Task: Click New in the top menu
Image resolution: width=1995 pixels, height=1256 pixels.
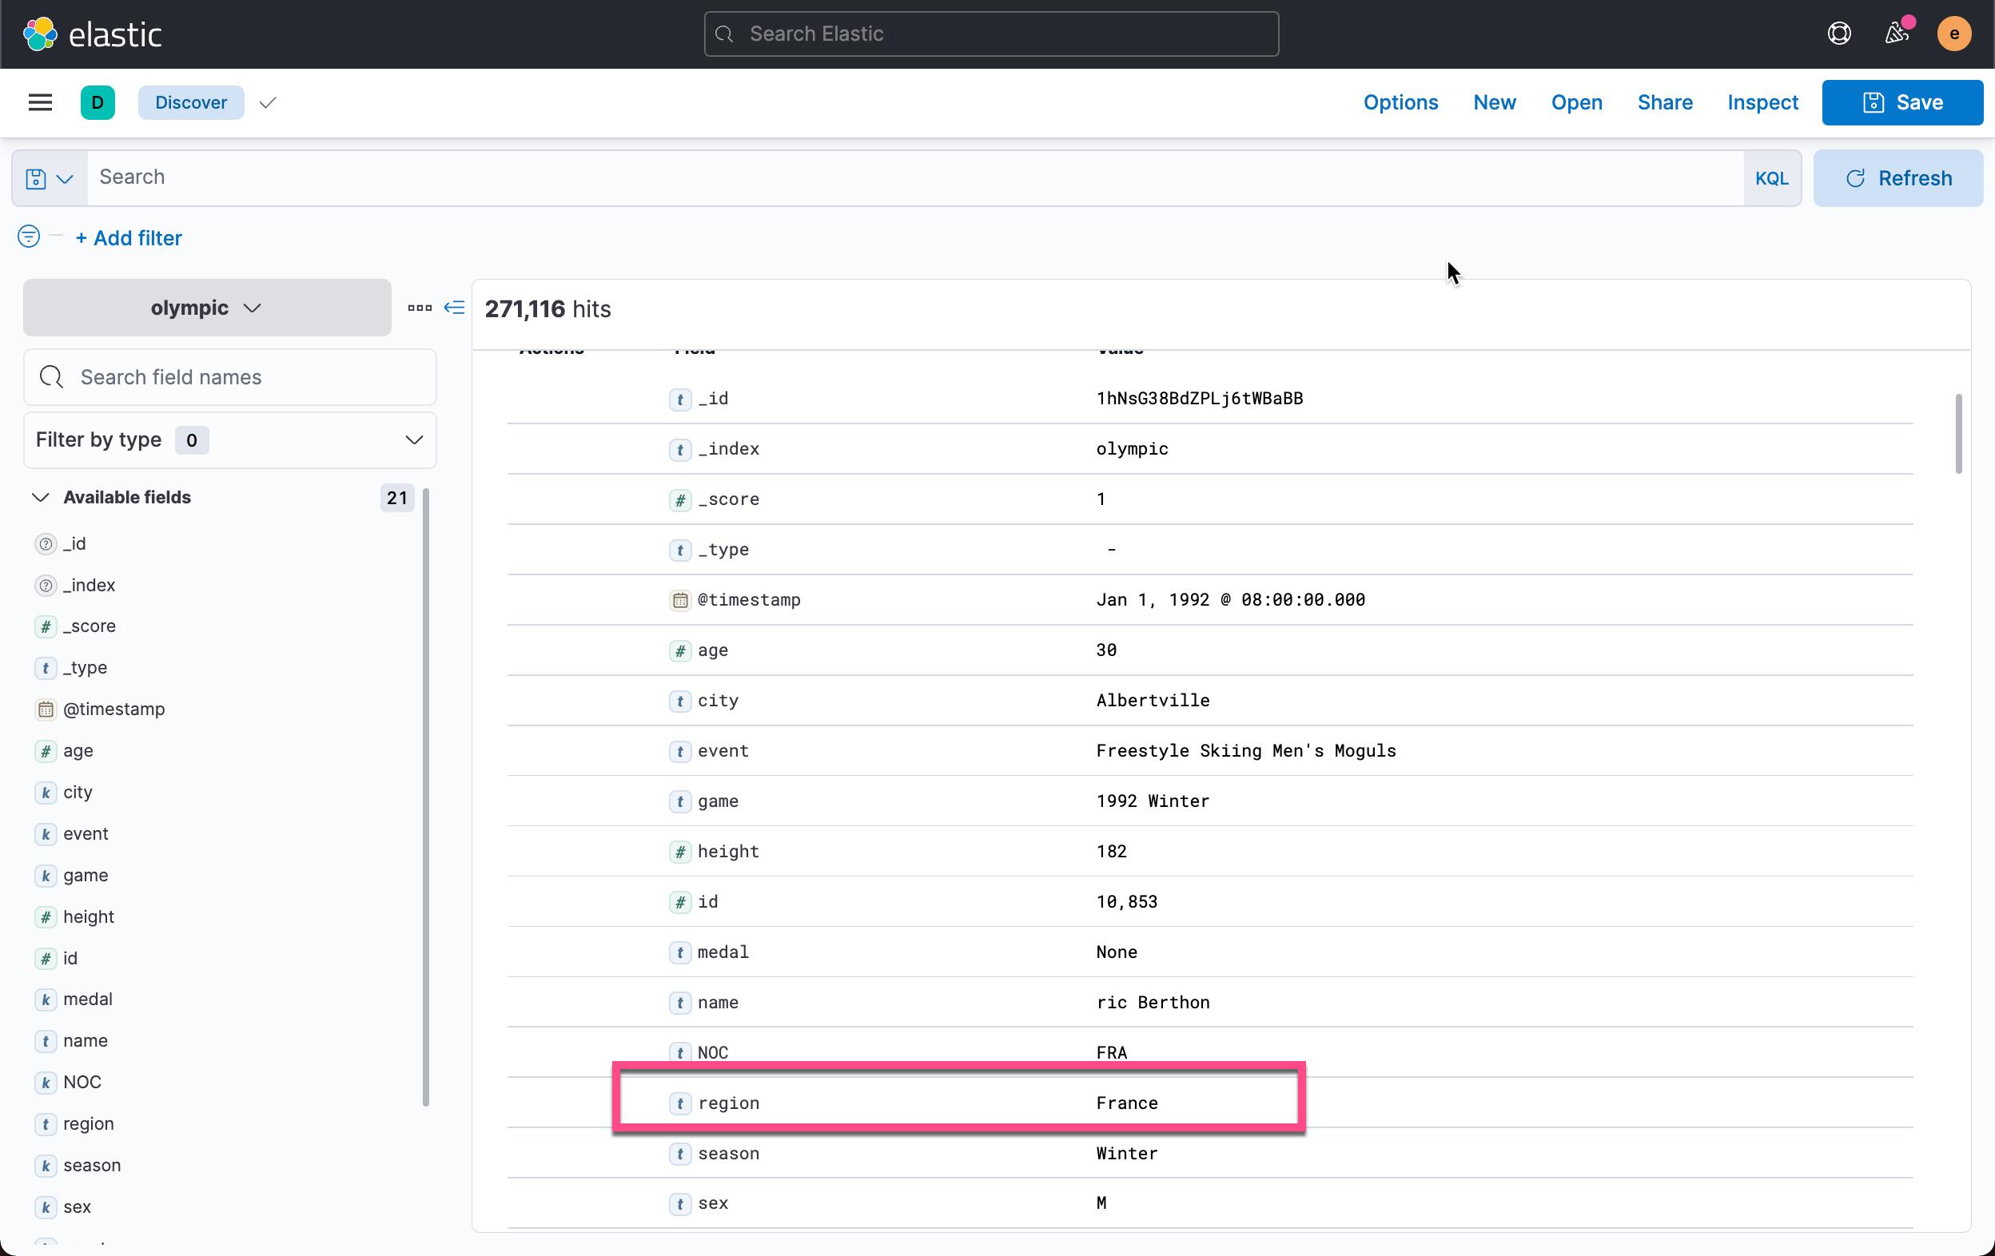Action: pos(1494,102)
